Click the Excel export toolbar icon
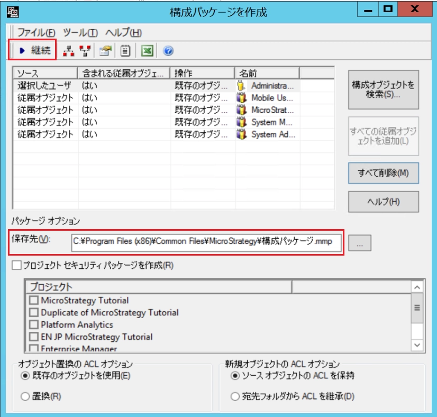 click(147, 51)
